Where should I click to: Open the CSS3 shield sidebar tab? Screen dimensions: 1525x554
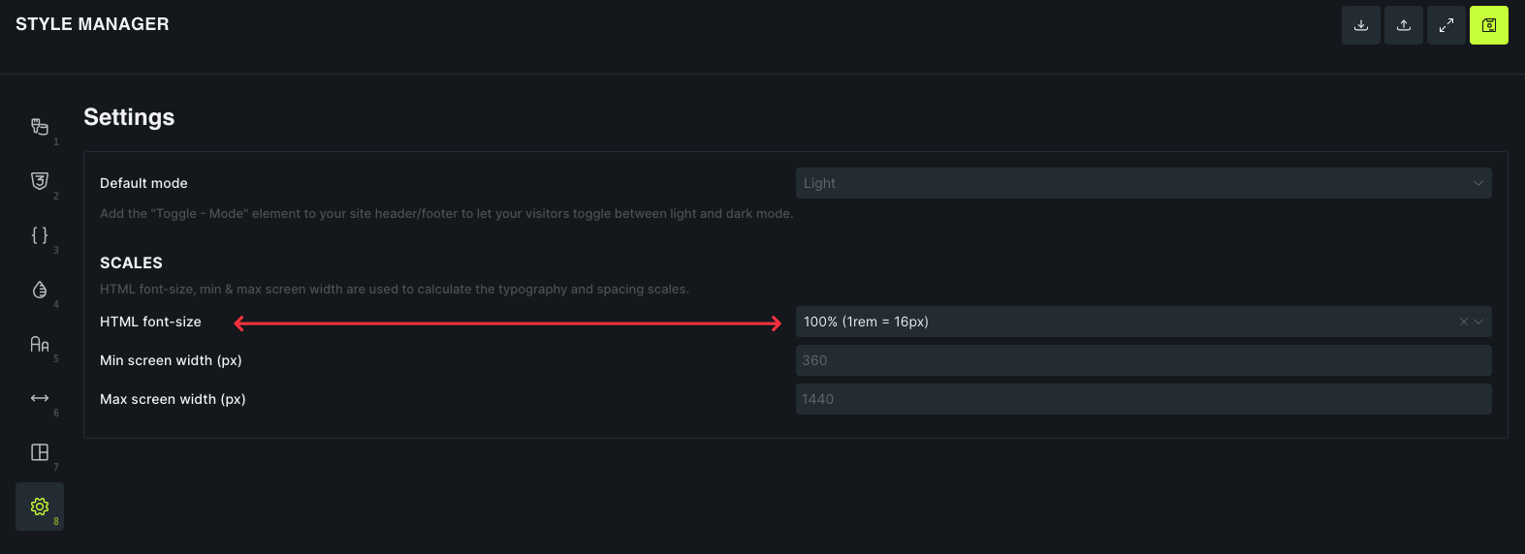pos(40,181)
